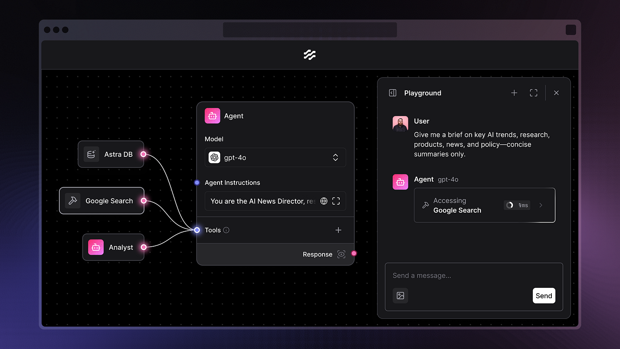Select the Astra DB node

click(111, 155)
